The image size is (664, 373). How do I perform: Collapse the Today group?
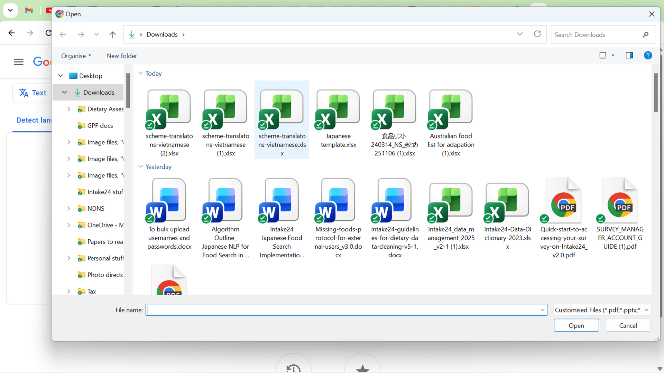tap(140, 73)
